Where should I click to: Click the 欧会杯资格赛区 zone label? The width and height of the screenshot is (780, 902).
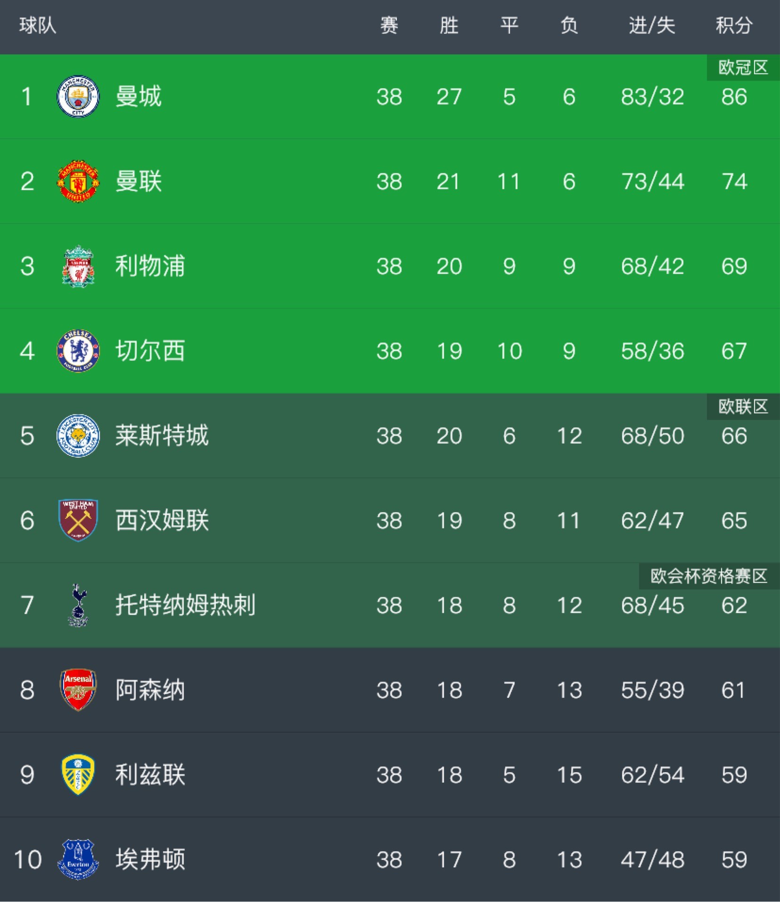709,576
